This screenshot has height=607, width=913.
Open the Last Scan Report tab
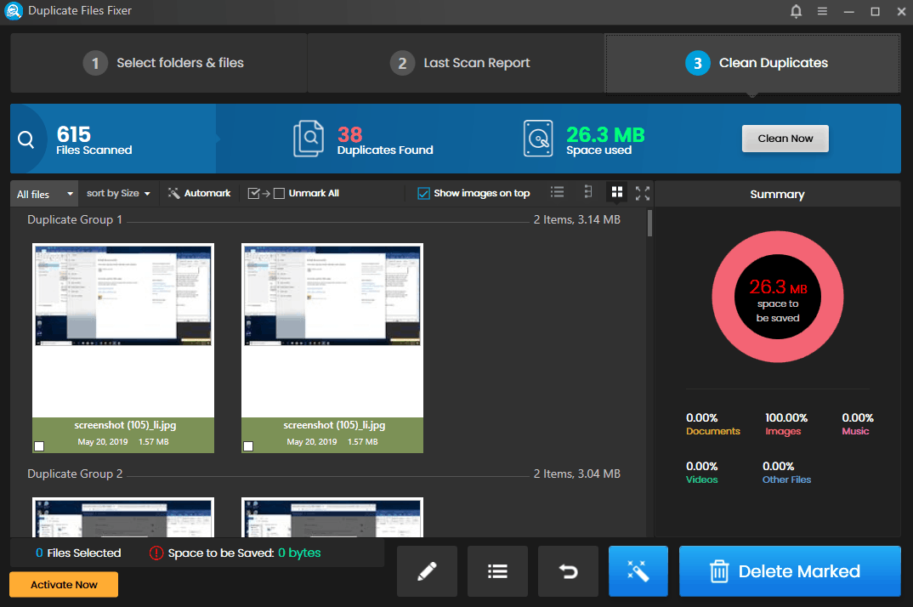click(456, 63)
